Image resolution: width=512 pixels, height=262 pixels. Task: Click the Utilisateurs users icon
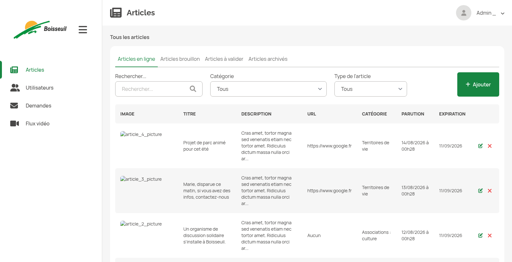coord(15,88)
